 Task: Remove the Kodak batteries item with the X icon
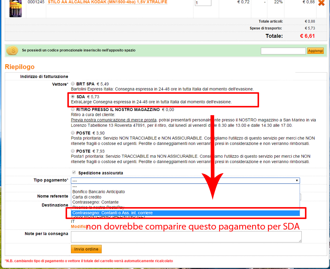[x=321, y=3]
